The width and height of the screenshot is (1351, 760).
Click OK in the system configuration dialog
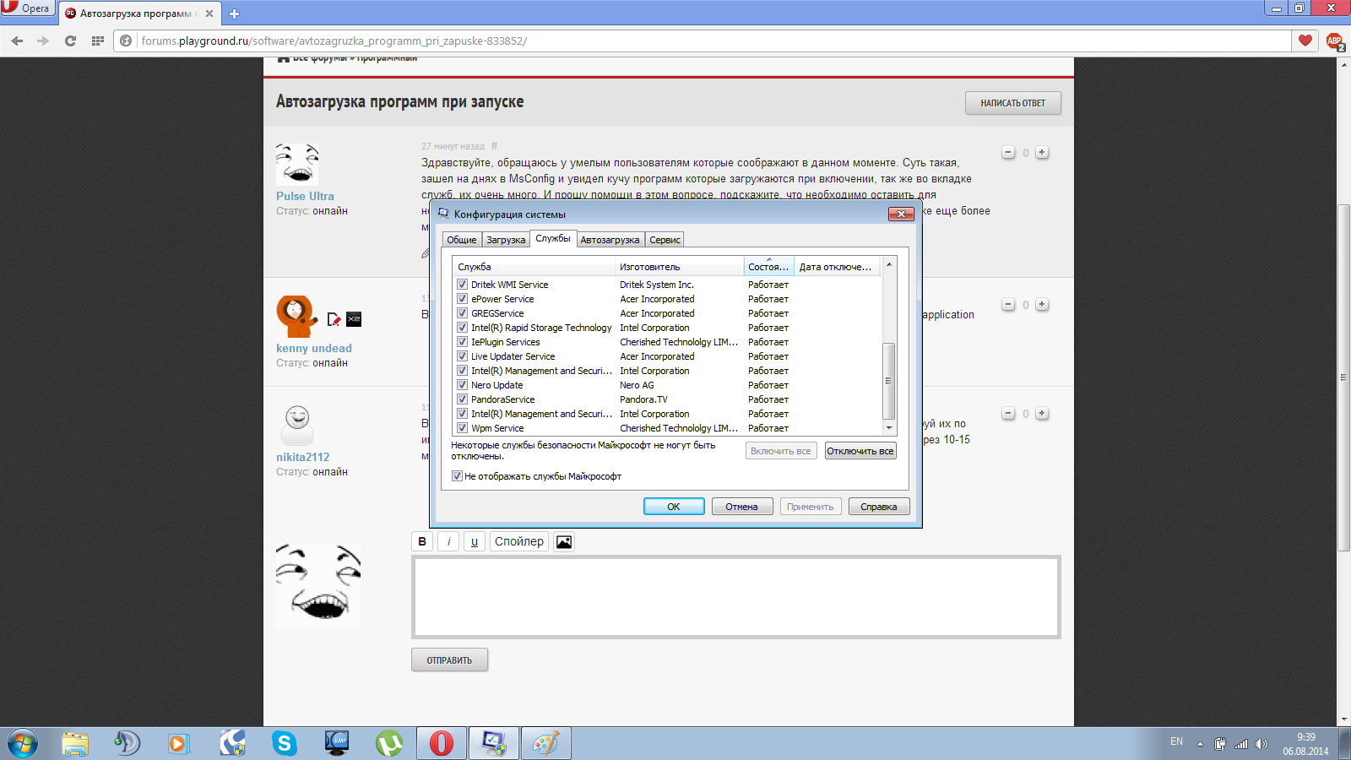[x=674, y=507]
